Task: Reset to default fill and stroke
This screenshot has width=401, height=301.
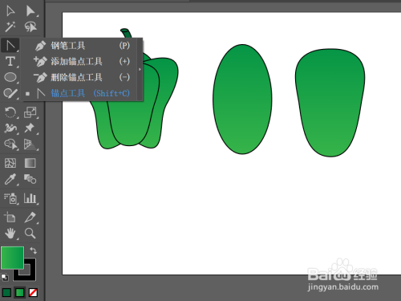Action: [5, 277]
